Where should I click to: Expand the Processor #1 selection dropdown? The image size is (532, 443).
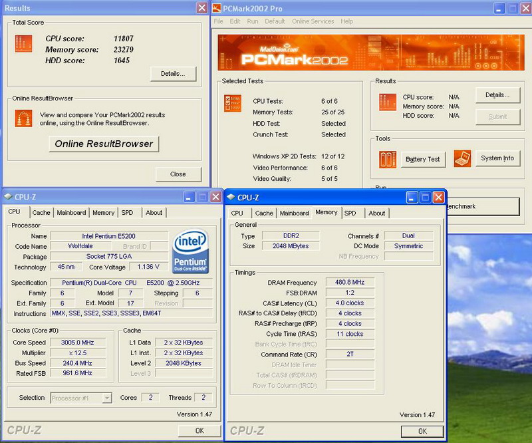coord(107,398)
